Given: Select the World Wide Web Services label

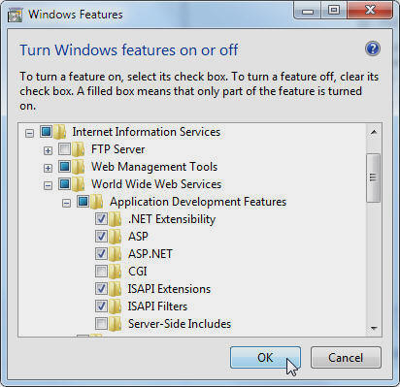Looking at the screenshot, I should [156, 184].
